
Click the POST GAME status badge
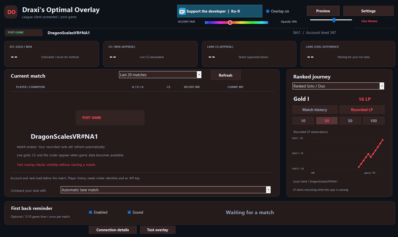coord(23,33)
